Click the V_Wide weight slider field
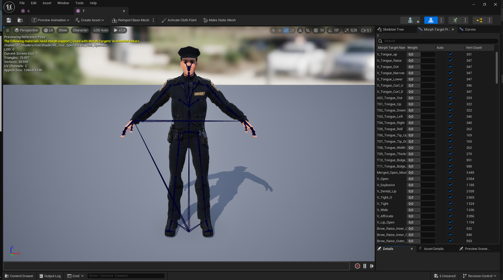Viewport: 503px width, 280px height. (421, 210)
